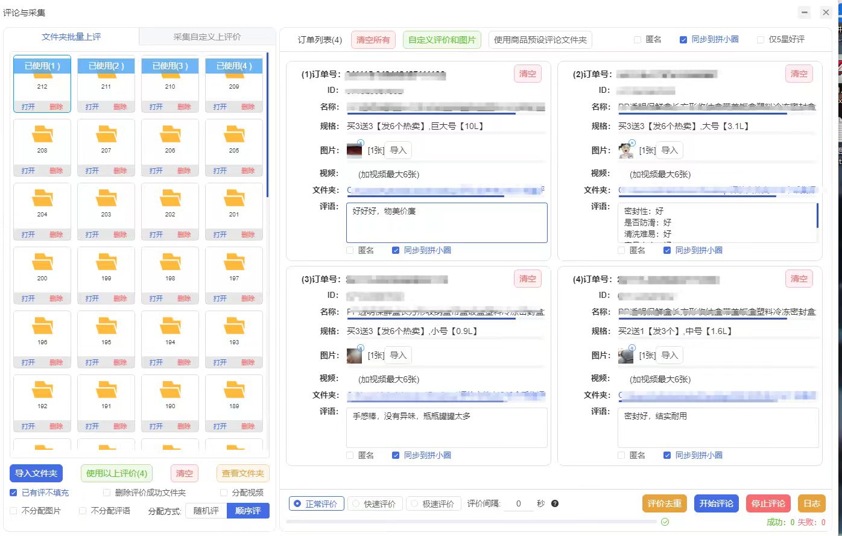This screenshot has width=842, height=536.
Task: Click bottom progress bar
Action: [472, 521]
